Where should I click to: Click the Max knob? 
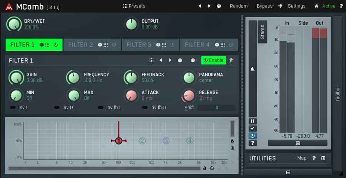73,95
